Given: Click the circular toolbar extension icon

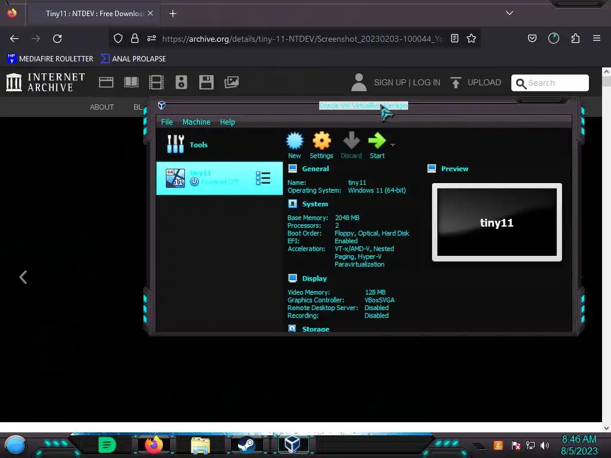Looking at the screenshot, I should pyautogui.click(x=553, y=38).
